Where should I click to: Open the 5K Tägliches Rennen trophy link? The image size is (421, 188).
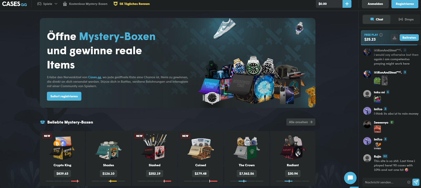132,4
